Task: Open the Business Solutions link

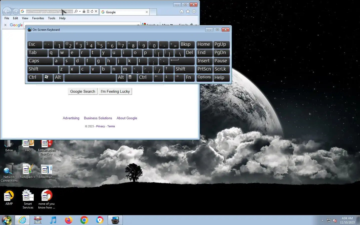Action: 98,118
